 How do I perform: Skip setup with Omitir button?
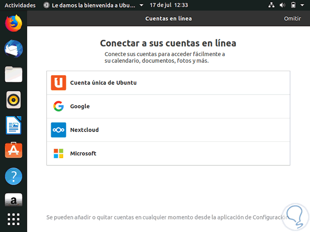[292, 19]
